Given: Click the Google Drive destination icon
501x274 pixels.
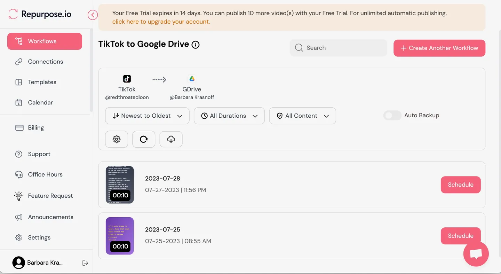Looking at the screenshot, I should [x=192, y=79].
